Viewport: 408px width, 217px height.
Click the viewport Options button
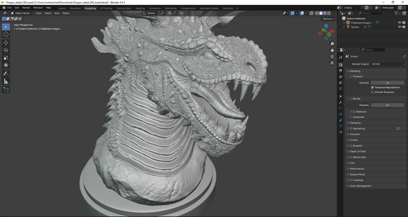point(328,19)
